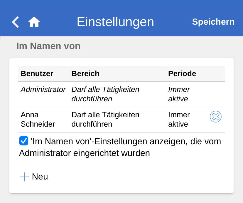This screenshot has height=203, width=243.
Task: Click Anna Schneider's Bereich description
Action: tap(105, 119)
